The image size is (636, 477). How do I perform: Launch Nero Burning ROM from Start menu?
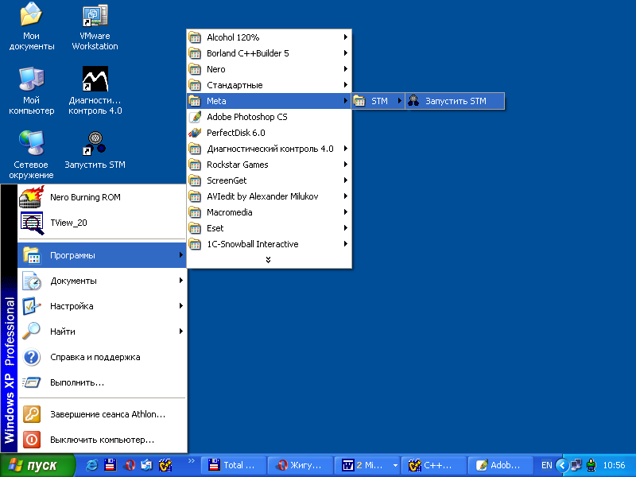pyautogui.click(x=103, y=197)
